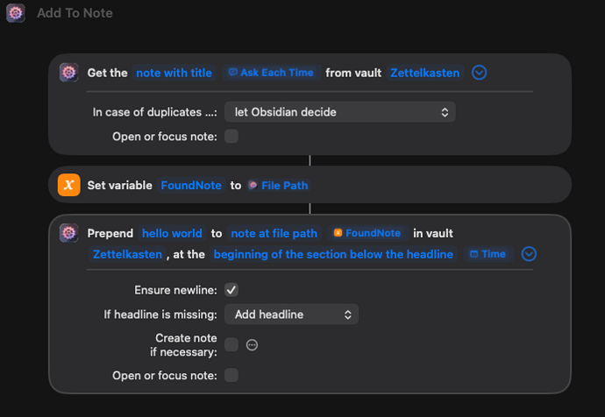This screenshot has height=417, width=605.
Task: Select the FoundNote variable token in Prepend
Action: coord(367,233)
